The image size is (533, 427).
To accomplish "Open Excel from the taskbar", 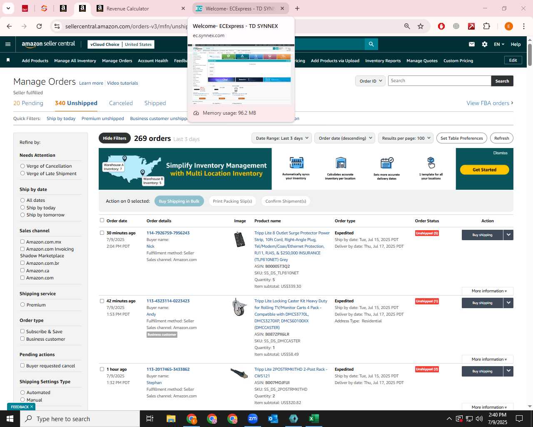I will click(314, 419).
